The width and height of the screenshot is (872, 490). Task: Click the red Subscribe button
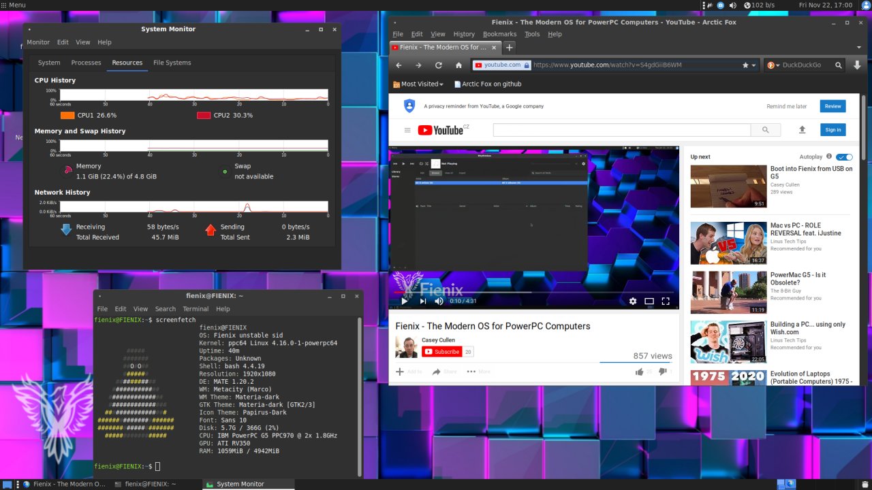(x=441, y=352)
